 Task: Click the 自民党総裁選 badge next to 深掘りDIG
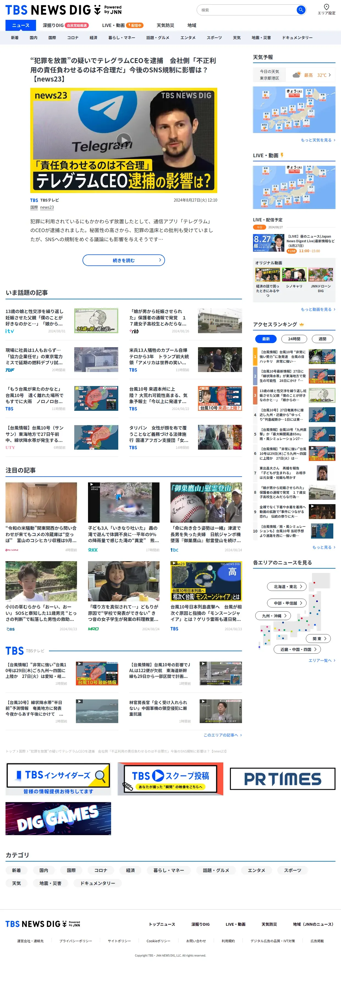coord(77,25)
